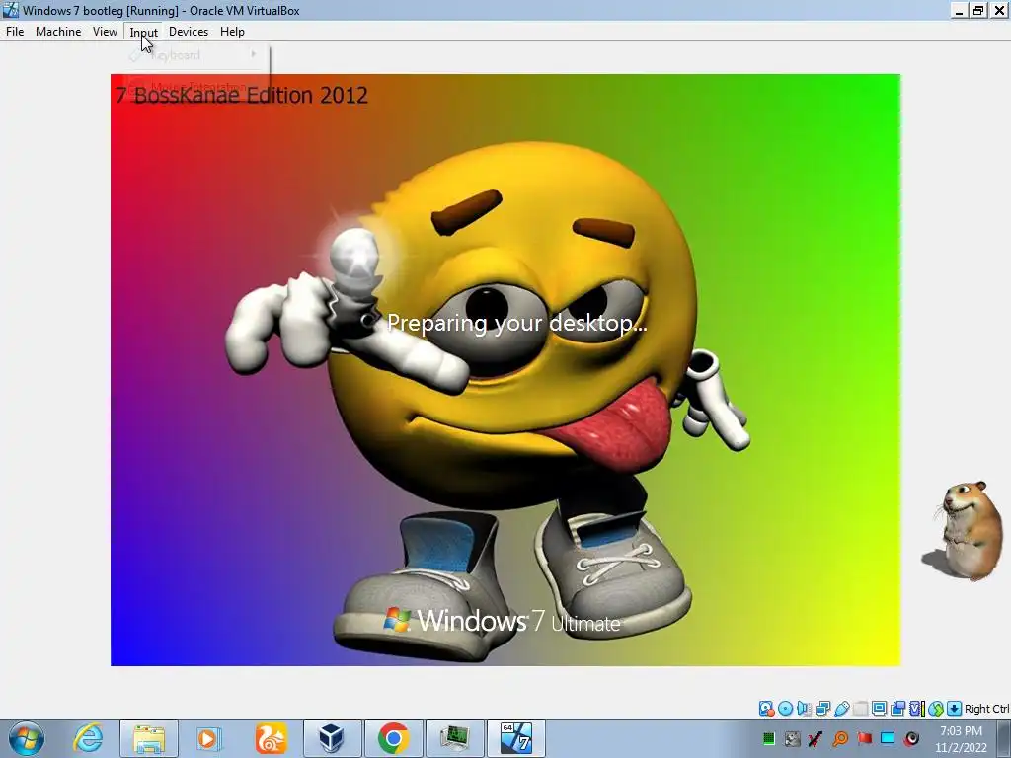Click the USB devices status icon
Screen dimensions: 1011x758
click(841, 709)
